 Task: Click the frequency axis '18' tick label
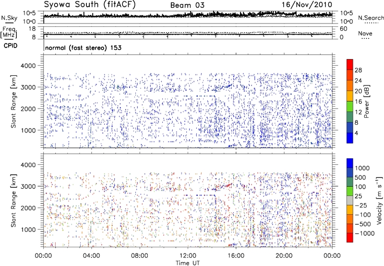pyautogui.click(x=32, y=29)
